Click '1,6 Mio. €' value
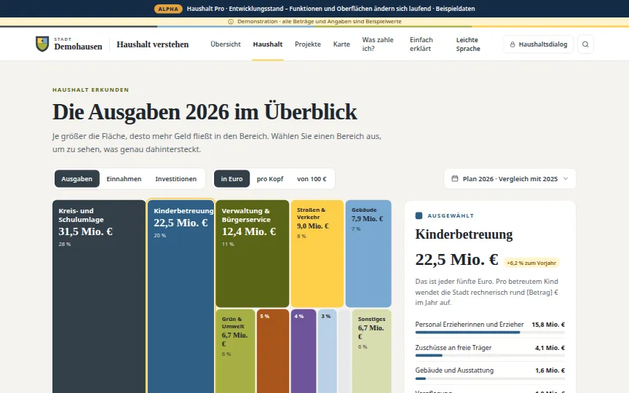629x393 pixels. pos(550,370)
